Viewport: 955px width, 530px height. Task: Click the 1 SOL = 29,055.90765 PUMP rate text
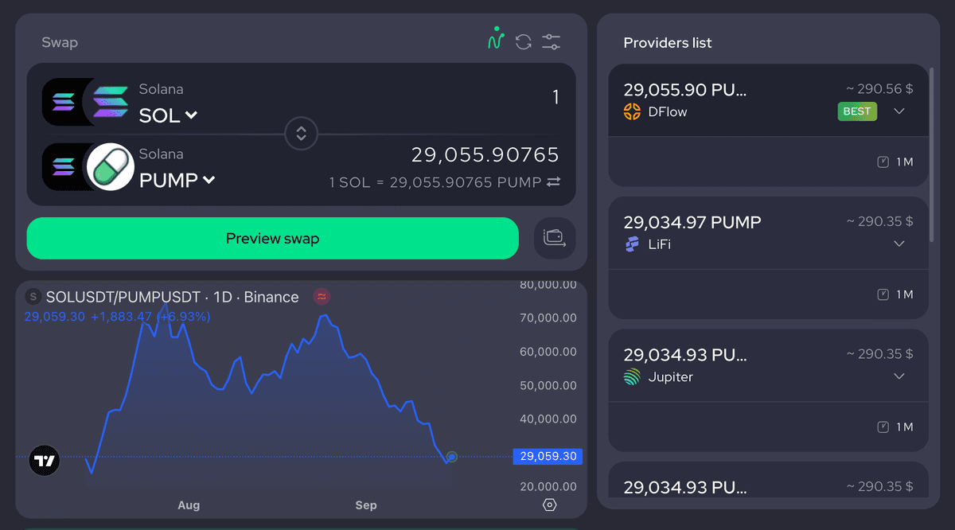435,182
